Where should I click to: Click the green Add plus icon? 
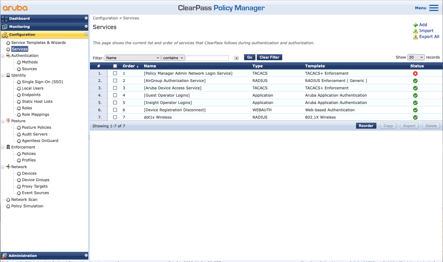(x=416, y=25)
